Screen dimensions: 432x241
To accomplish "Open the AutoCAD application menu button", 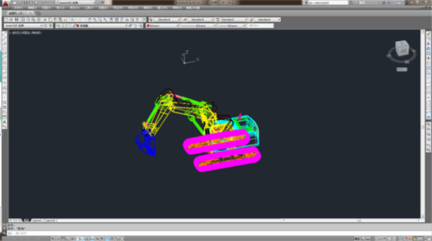I will (5, 4).
